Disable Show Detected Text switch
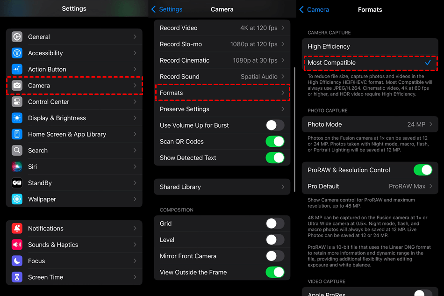 [x=275, y=158]
